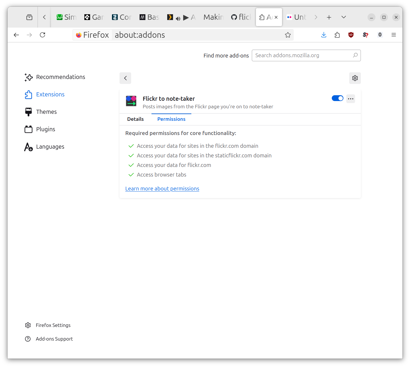Disable the Flickr to note-taker extension
Viewport: 410px width, 367px height.
[337, 98]
